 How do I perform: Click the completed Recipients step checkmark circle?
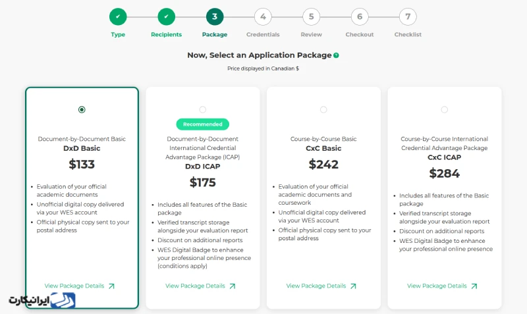[x=167, y=17]
